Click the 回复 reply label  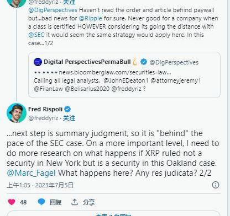tap(55, 202)
